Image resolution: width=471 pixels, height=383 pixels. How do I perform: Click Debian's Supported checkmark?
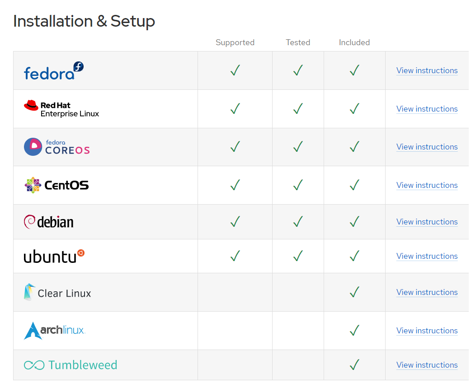click(235, 221)
